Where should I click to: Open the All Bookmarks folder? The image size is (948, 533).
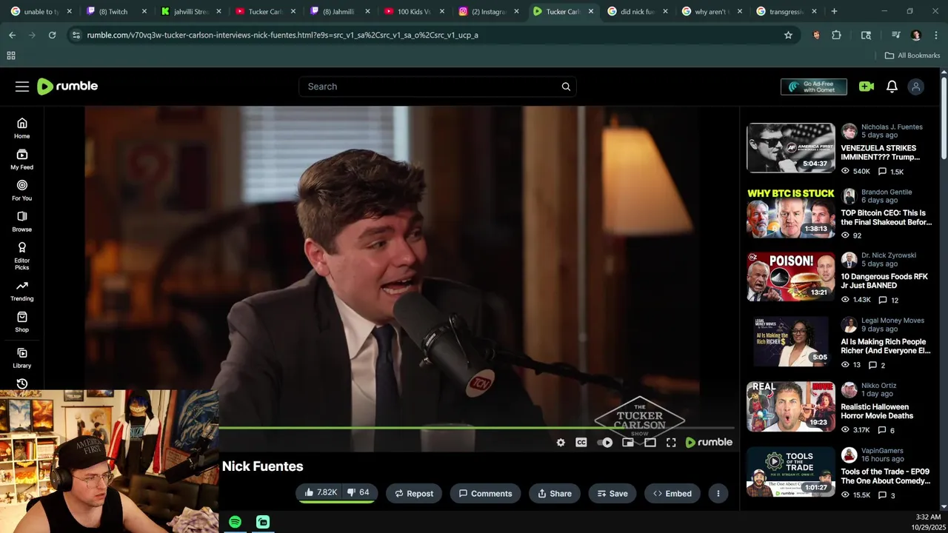[912, 56]
